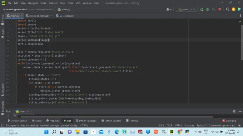Open the Project tool window sidebar

click(3, 20)
